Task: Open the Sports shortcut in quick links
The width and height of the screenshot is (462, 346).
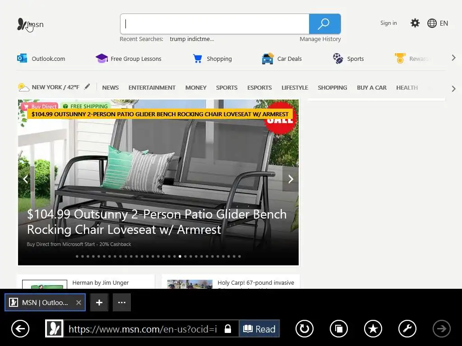Action: click(x=348, y=59)
